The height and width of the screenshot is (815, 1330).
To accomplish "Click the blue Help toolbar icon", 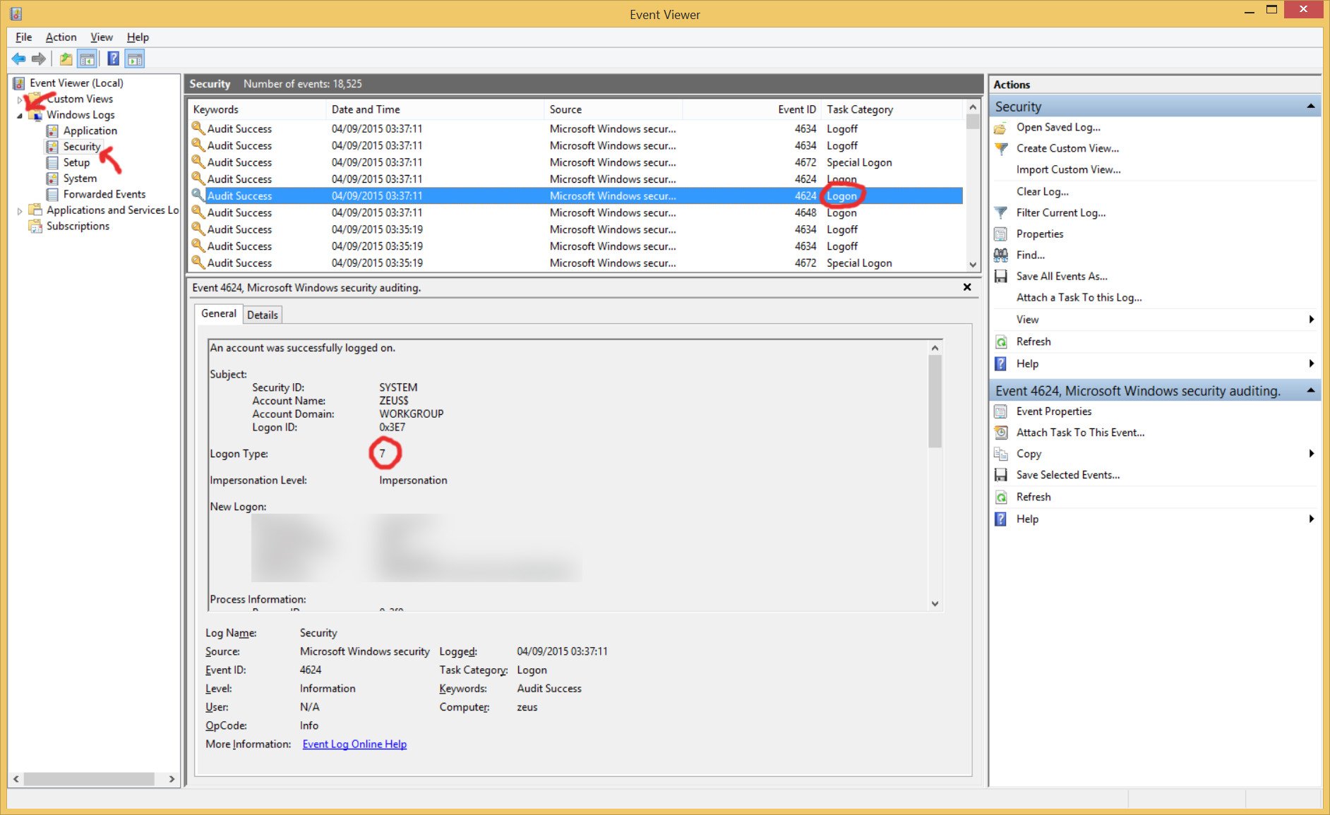I will pyautogui.click(x=113, y=59).
